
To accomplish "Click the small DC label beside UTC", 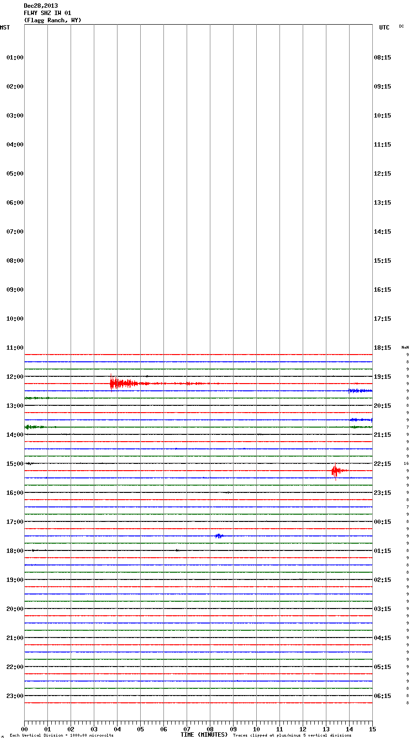I will click(401, 26).
